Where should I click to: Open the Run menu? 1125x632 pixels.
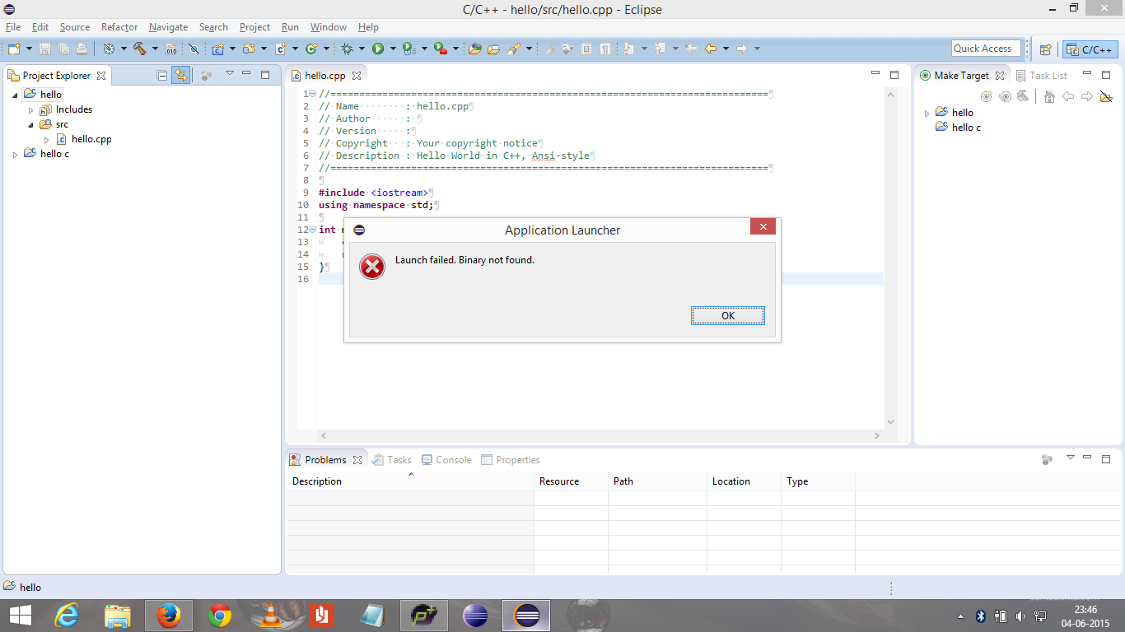pyautogui.click(x=290, y=27)
